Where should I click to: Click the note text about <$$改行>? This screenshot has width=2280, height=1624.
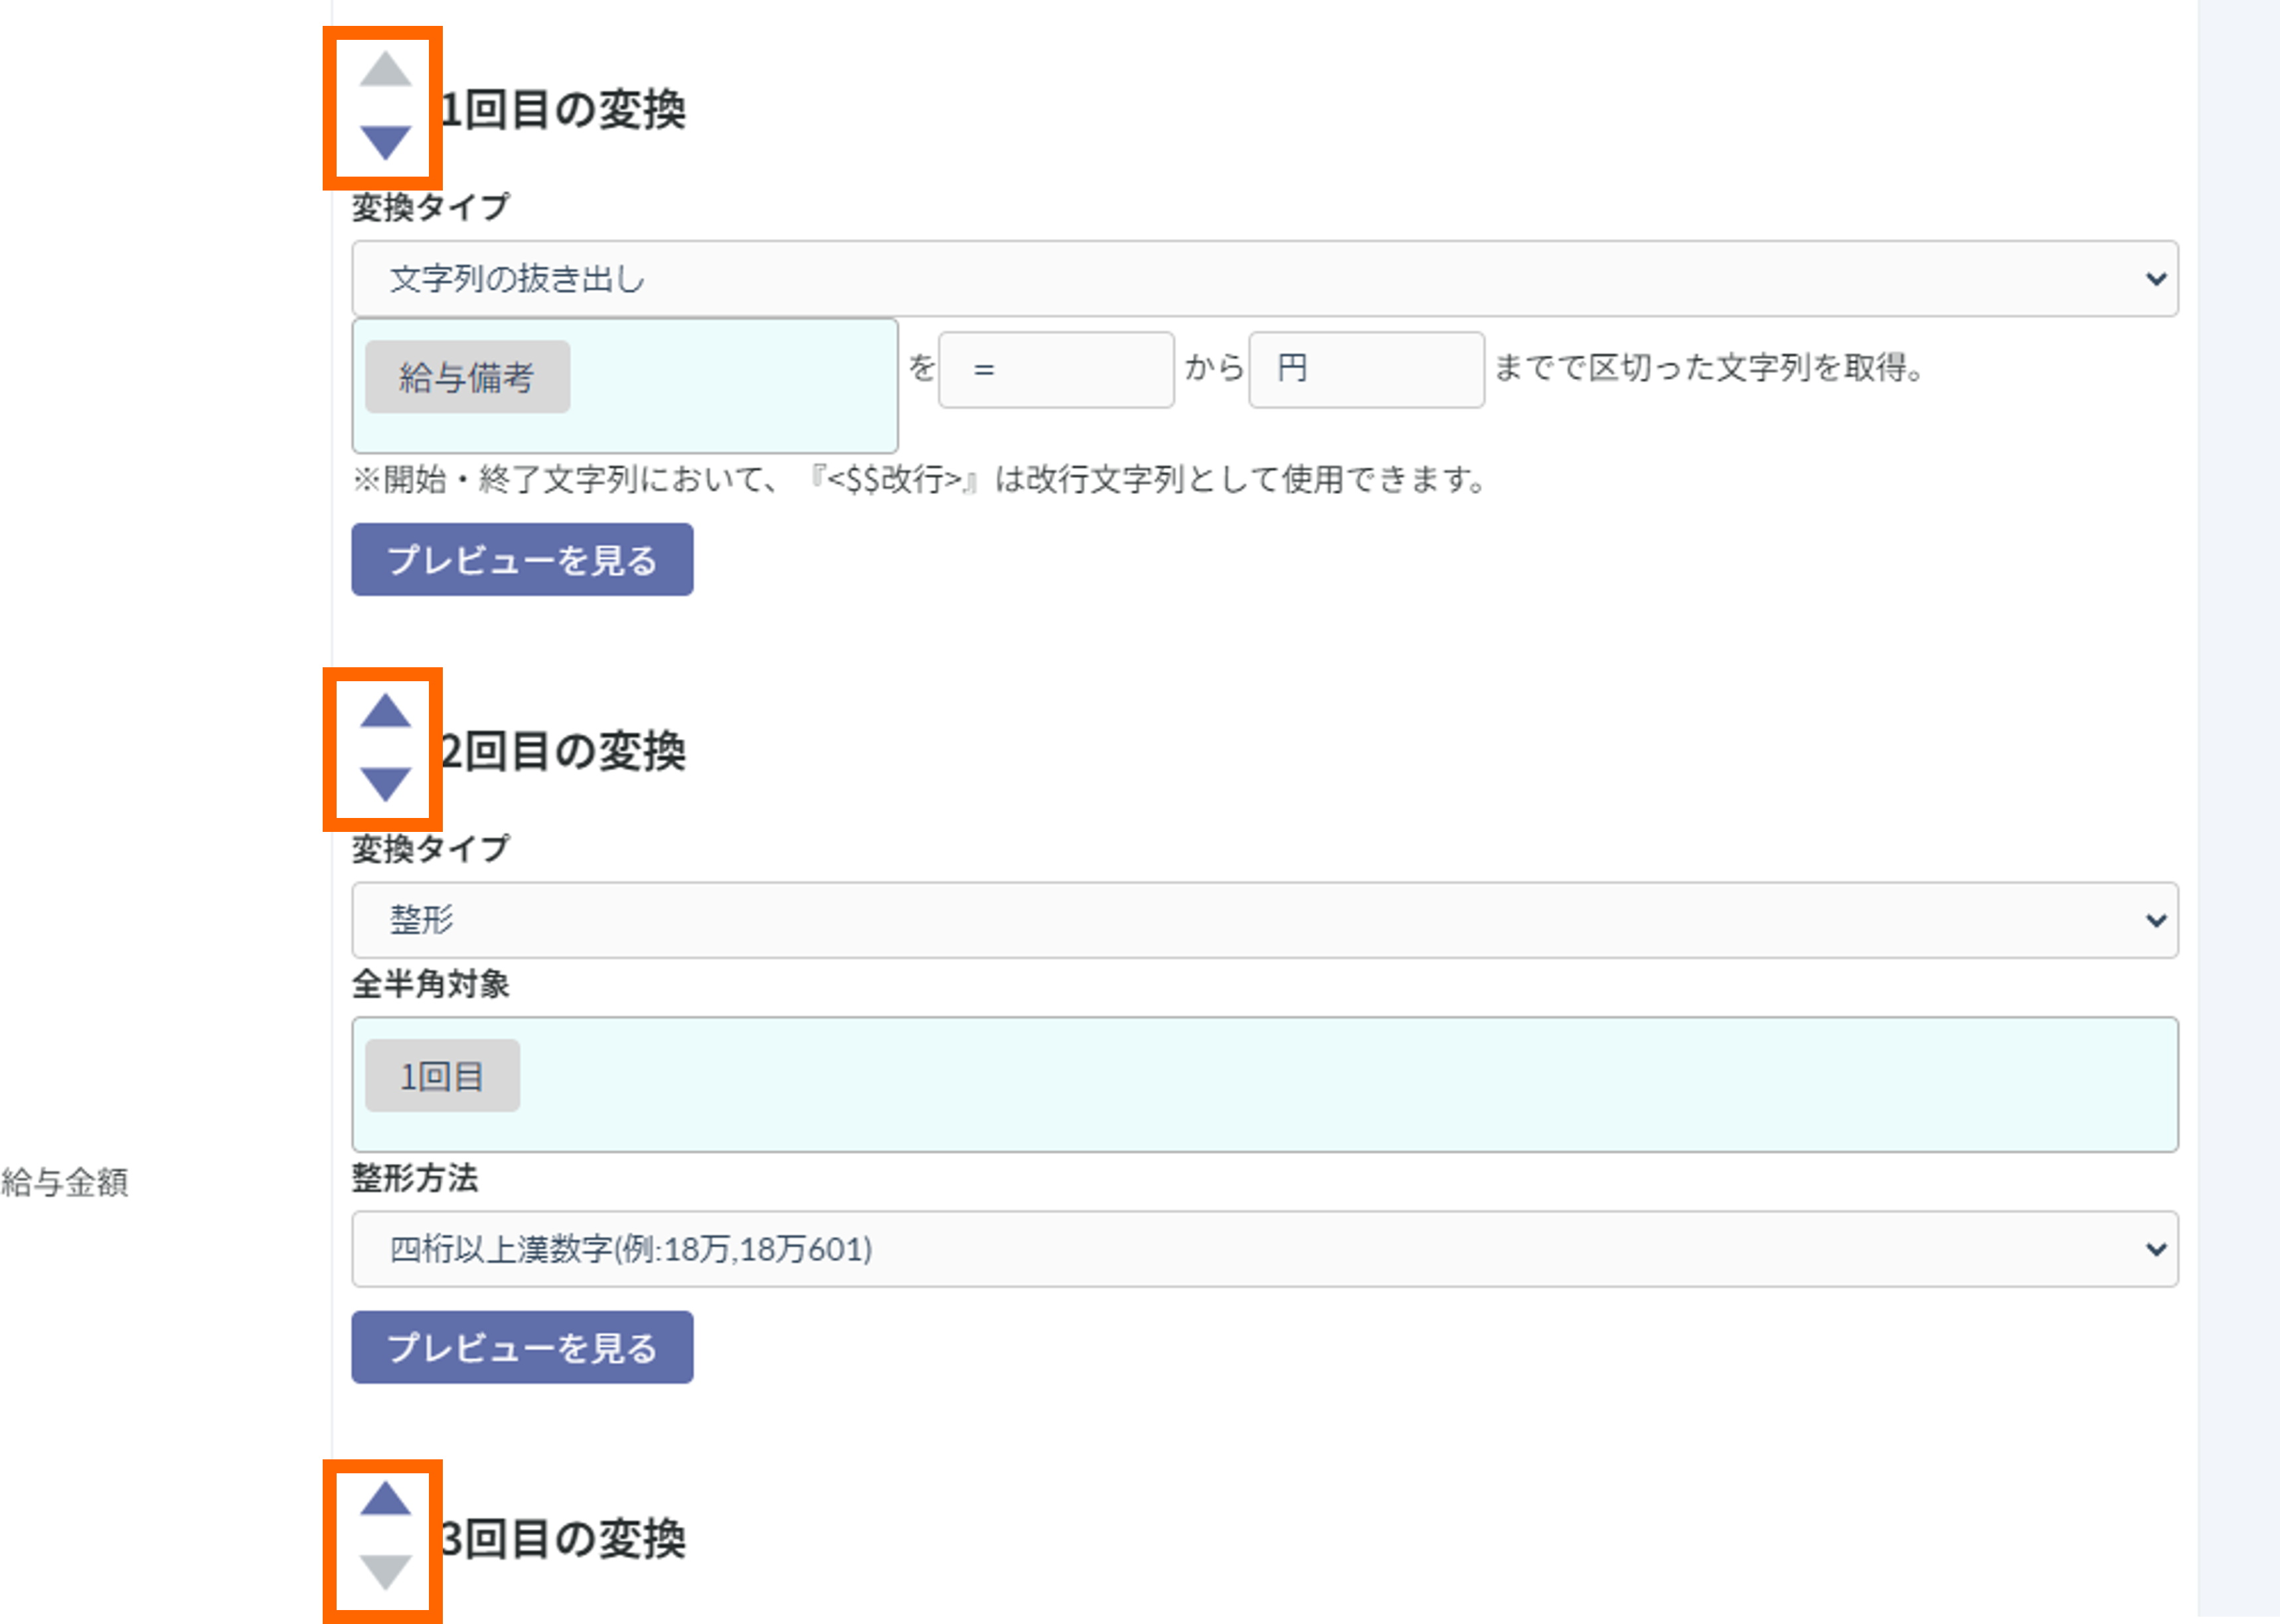pos(920,480)
